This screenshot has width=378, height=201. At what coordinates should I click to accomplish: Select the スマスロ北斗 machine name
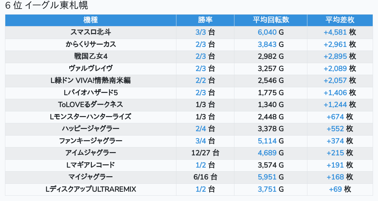tap(91, 32)
